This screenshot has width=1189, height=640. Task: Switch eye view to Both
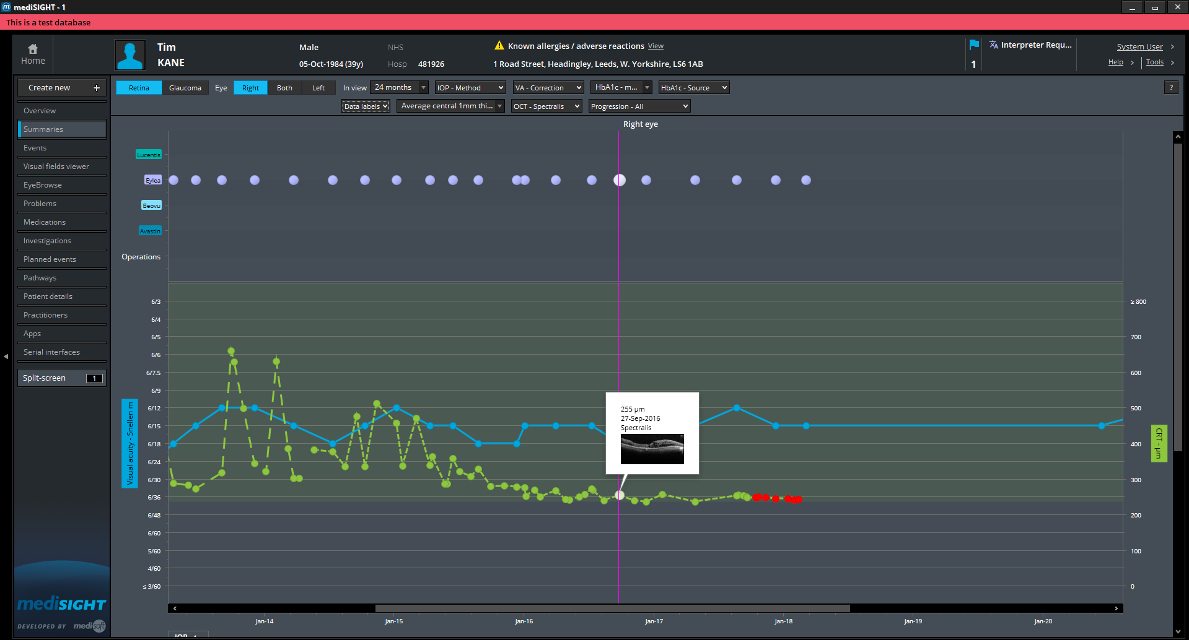coord(284,88)
